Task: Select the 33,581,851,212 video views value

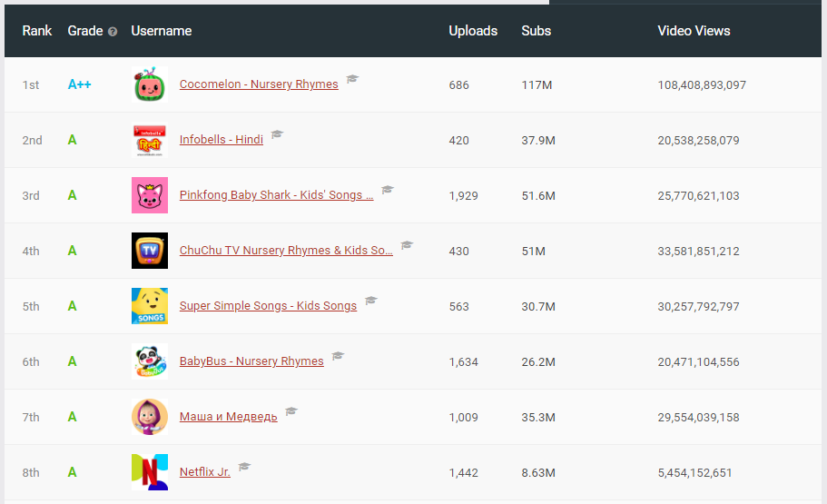Action: (698, 252)
